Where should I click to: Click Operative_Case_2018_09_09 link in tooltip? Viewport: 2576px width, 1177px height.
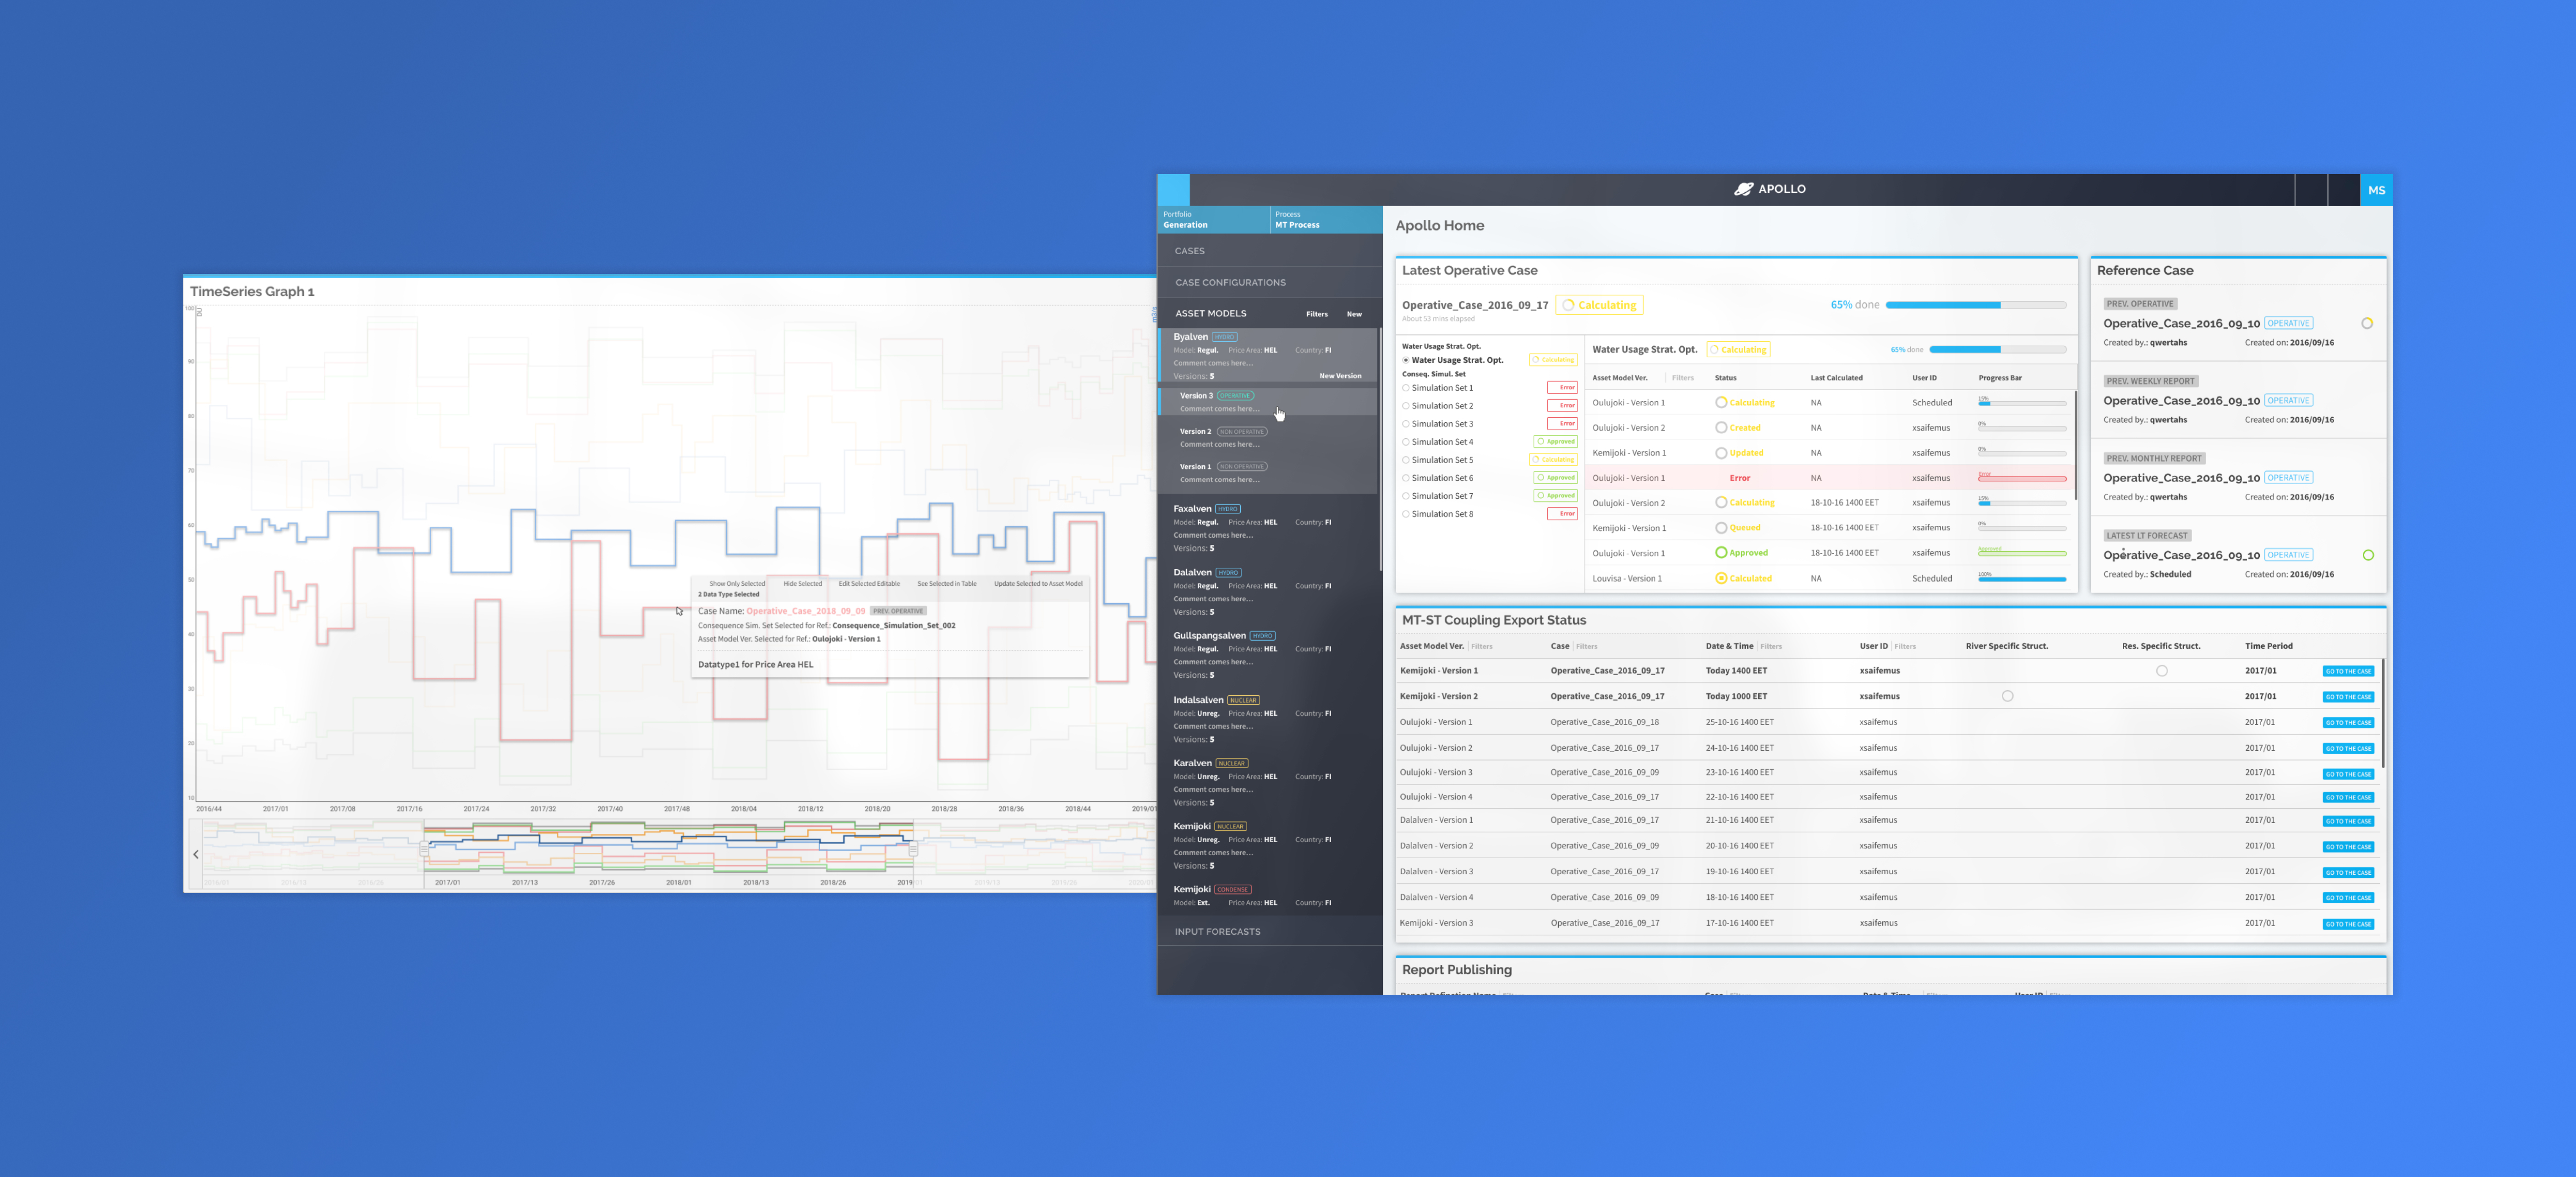[806, 611]
